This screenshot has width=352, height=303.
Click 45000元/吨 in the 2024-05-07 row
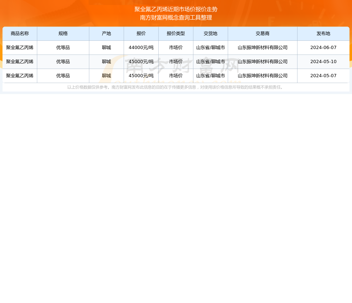[x=141, y=76]
